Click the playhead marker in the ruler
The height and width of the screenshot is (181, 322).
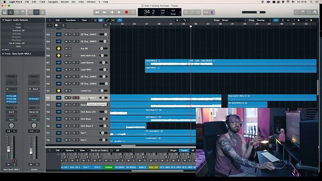pos(191,27)
